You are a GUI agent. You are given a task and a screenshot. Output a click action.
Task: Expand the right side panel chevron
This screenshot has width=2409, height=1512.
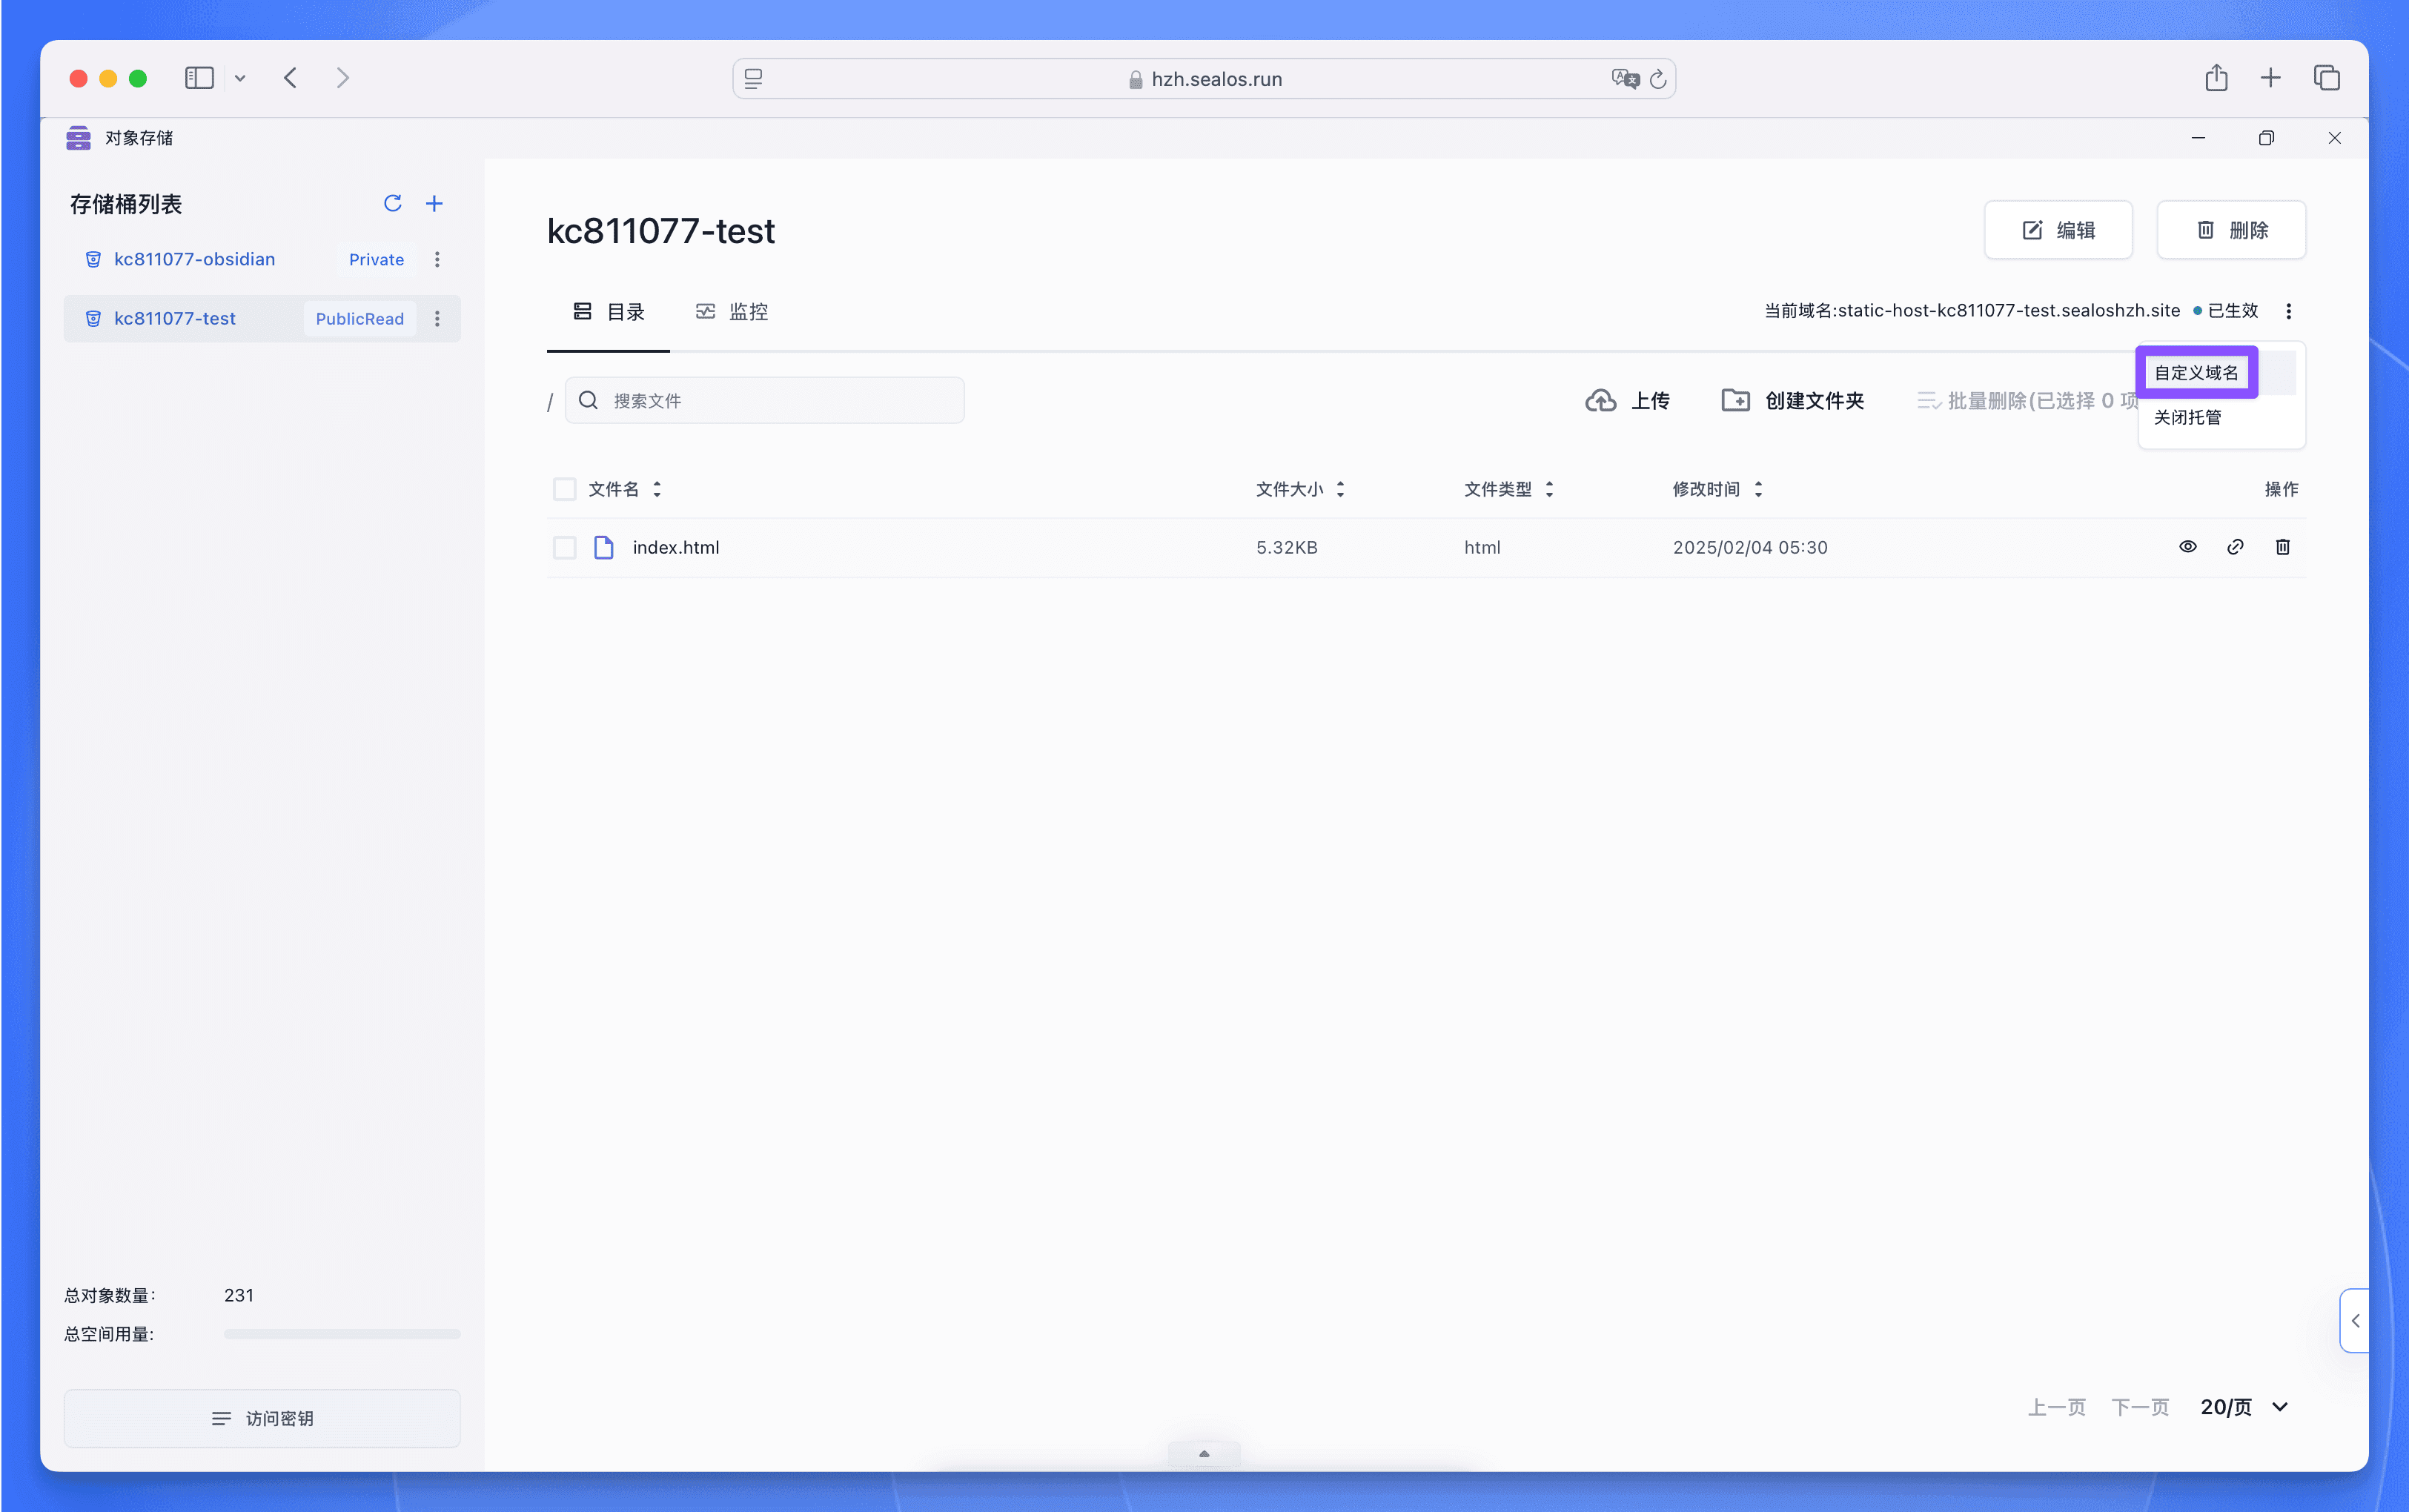coord(2355,1321)
